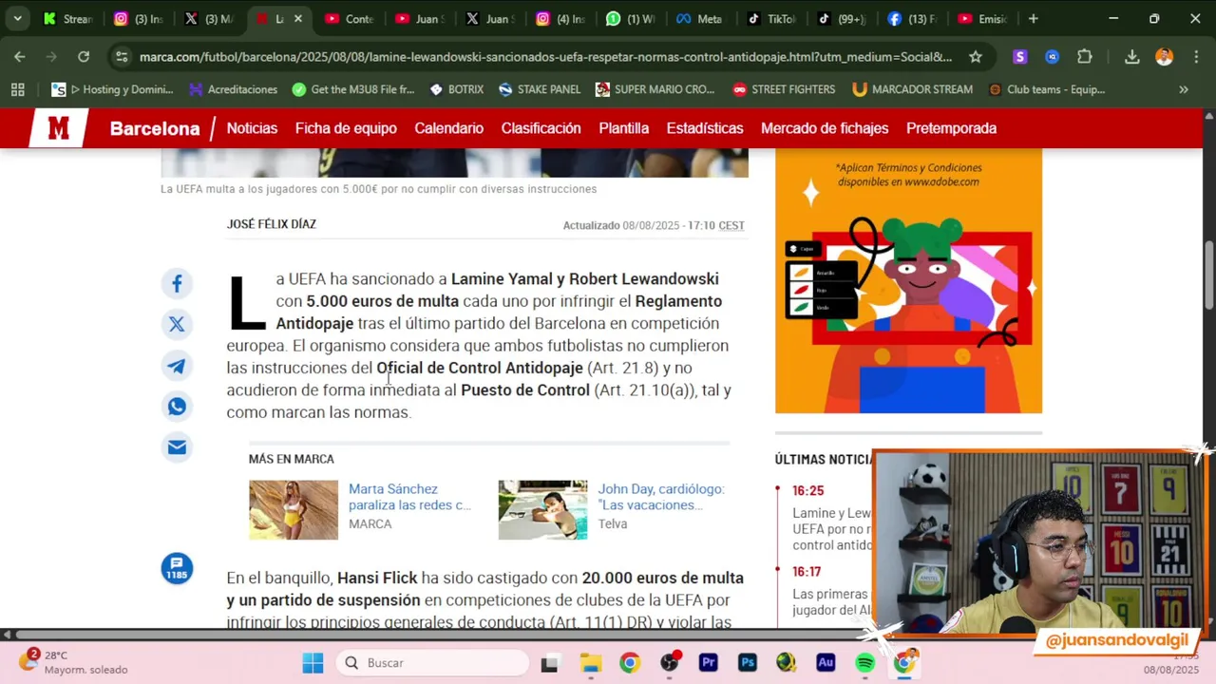Switch to the Meta tab
1216x684 pixels.
(699, 19)
